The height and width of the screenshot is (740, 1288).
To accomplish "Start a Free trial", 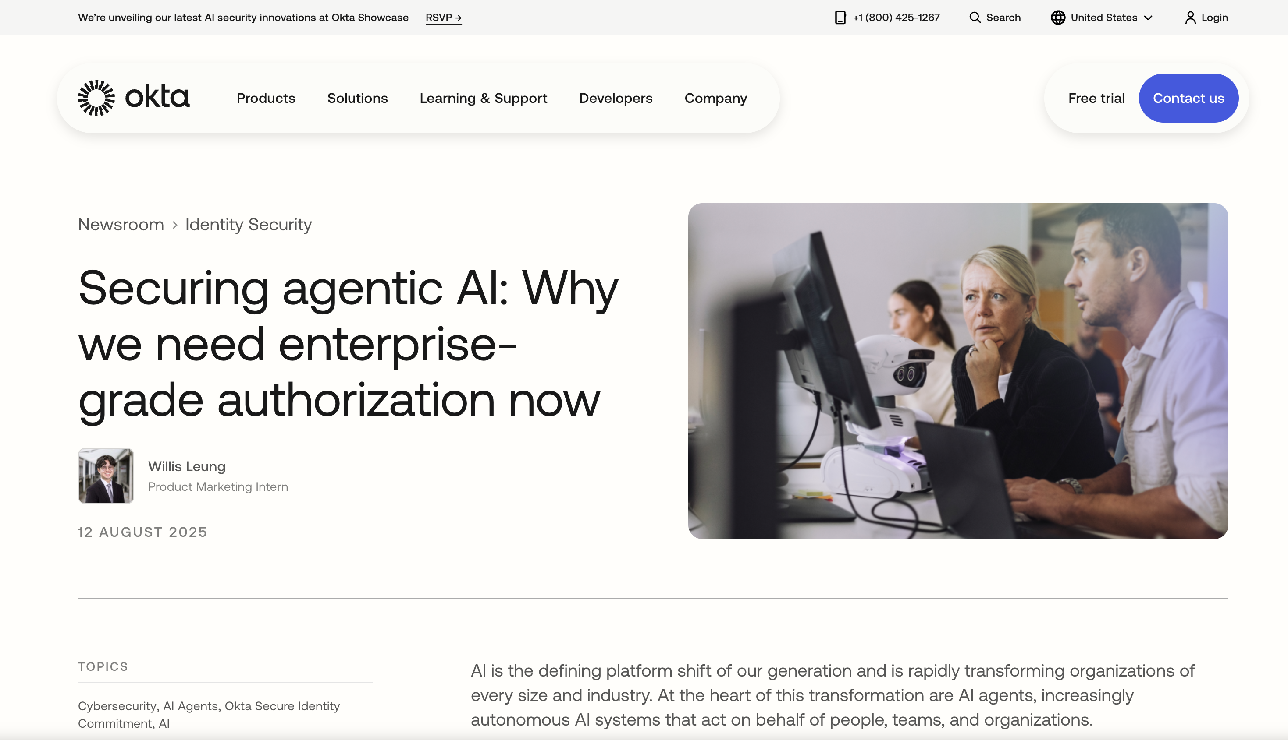I will pos(1096,98).
